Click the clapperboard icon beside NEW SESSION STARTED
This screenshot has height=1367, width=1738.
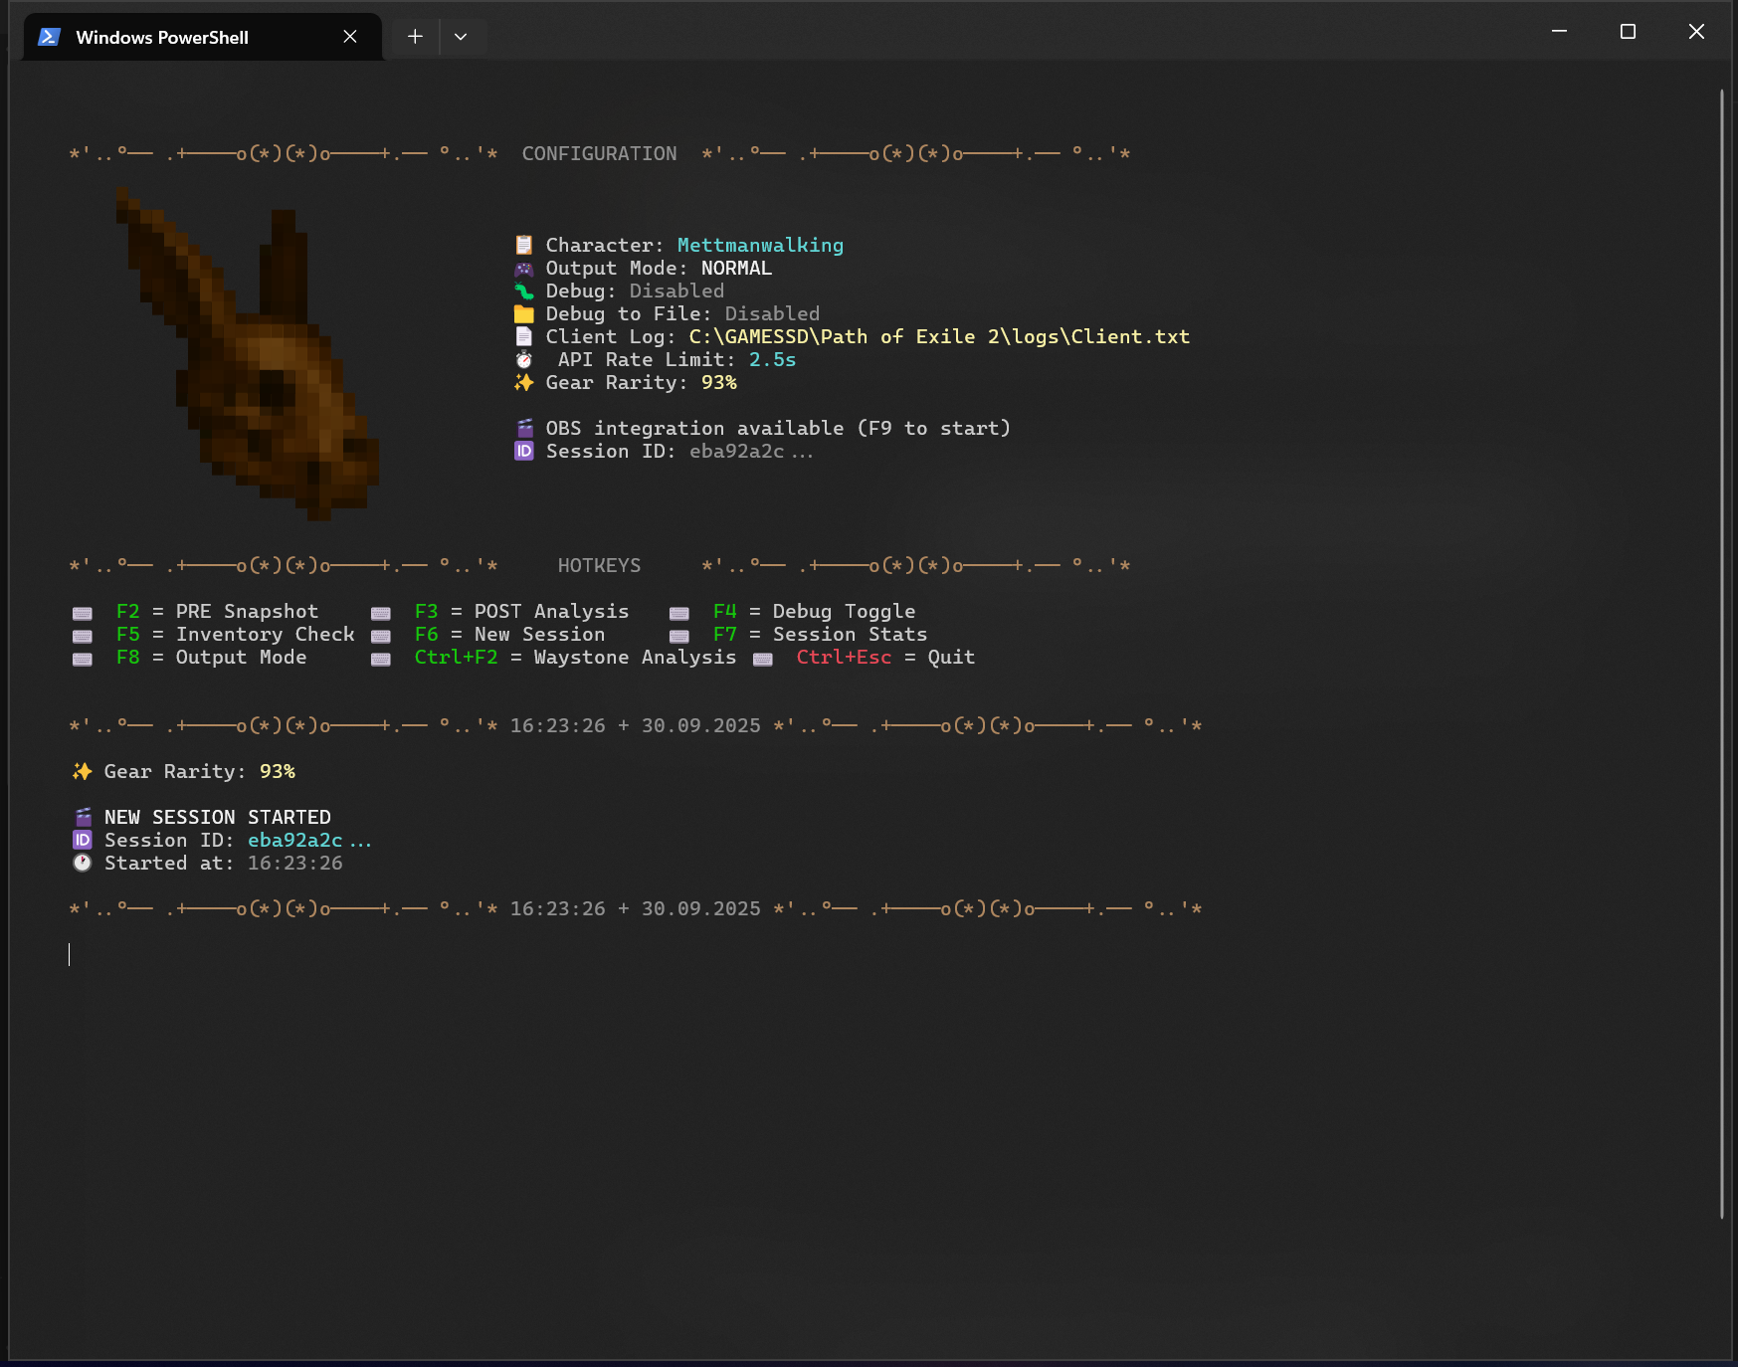pos(83,817)
